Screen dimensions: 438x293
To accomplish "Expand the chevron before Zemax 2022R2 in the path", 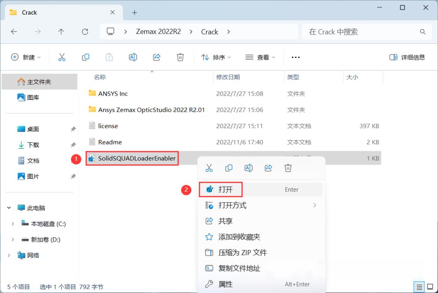I will tap(125, 32).
